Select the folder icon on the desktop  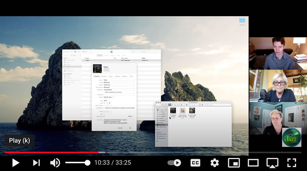(x=242, y=21)
